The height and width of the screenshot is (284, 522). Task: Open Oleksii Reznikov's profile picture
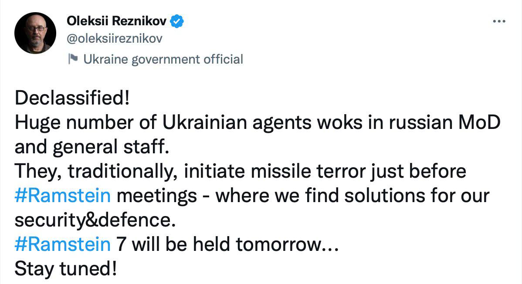(35, 33)
